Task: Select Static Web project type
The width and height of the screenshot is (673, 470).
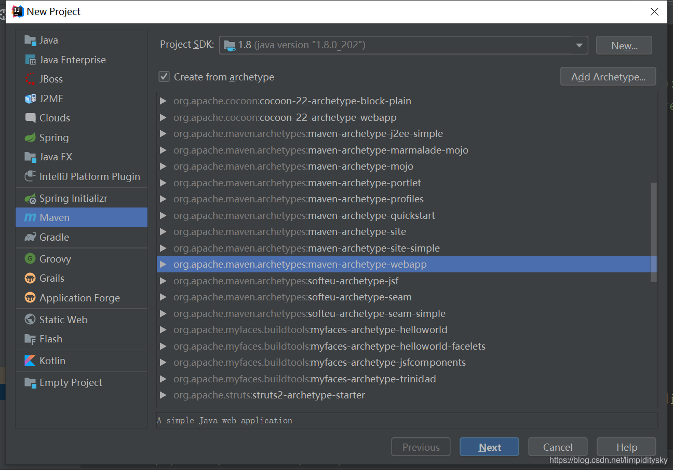Action: [82, 320]
